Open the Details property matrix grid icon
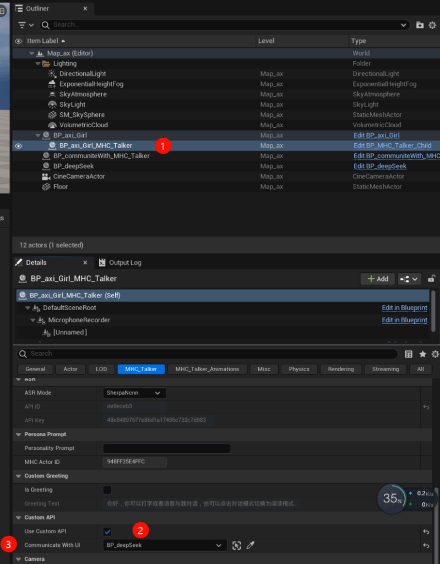440x564 pixels. pos(409,354)
